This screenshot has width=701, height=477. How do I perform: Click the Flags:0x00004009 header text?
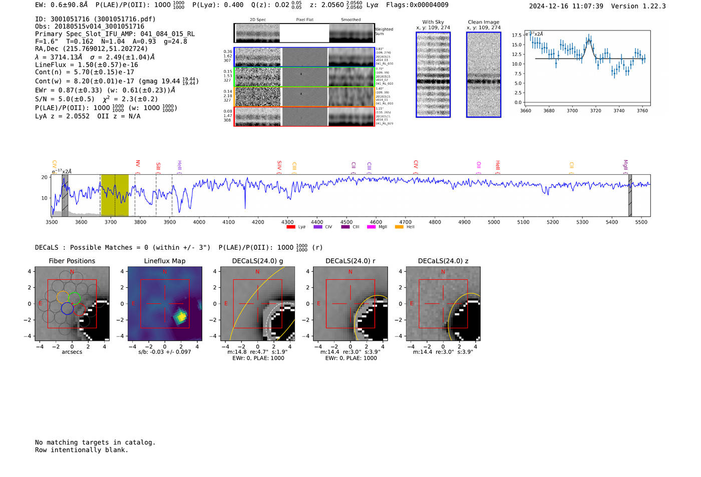tap(418, 5)
